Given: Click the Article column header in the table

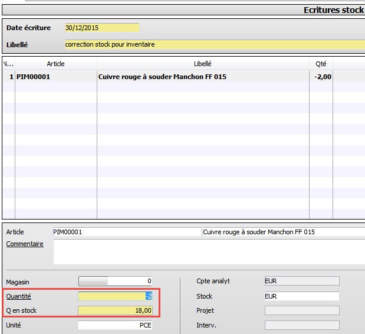Looking at the screenshot, I should point(55,64).
